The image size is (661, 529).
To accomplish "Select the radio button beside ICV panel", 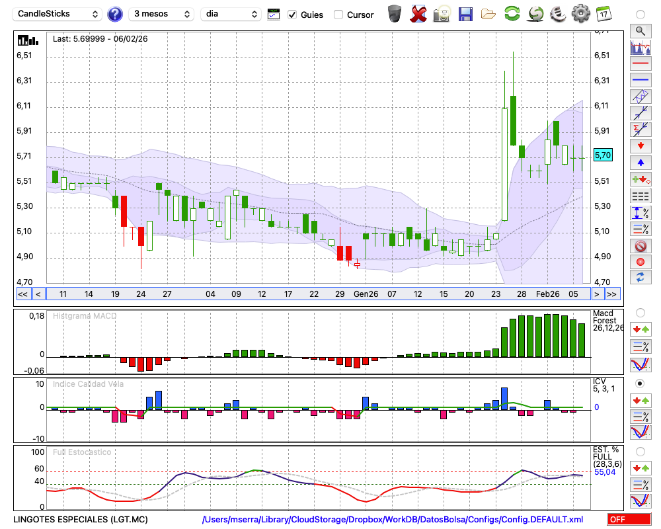I will coord(640,384).
